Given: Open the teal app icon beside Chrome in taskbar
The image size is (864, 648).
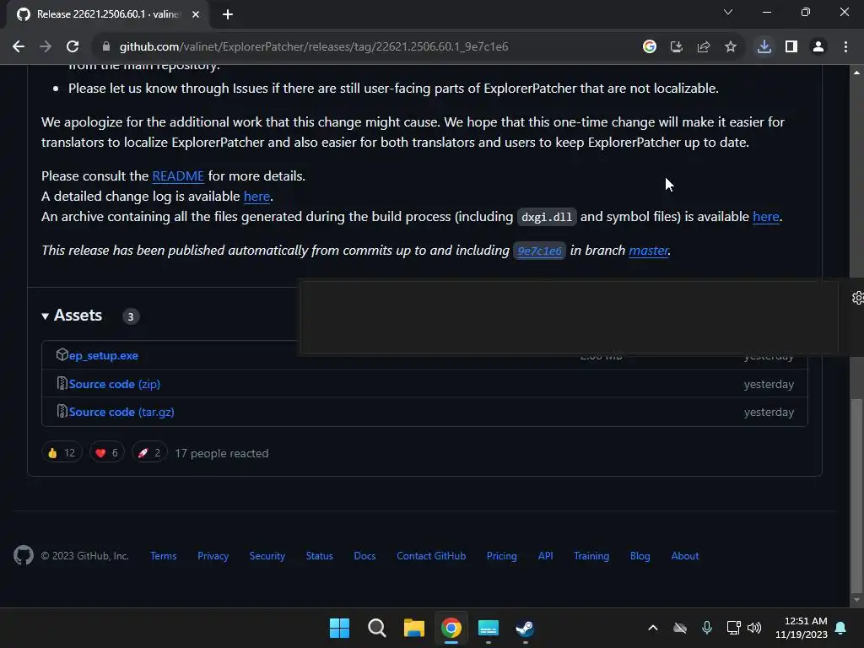Looking at the screenshot, I should (489, 628).
